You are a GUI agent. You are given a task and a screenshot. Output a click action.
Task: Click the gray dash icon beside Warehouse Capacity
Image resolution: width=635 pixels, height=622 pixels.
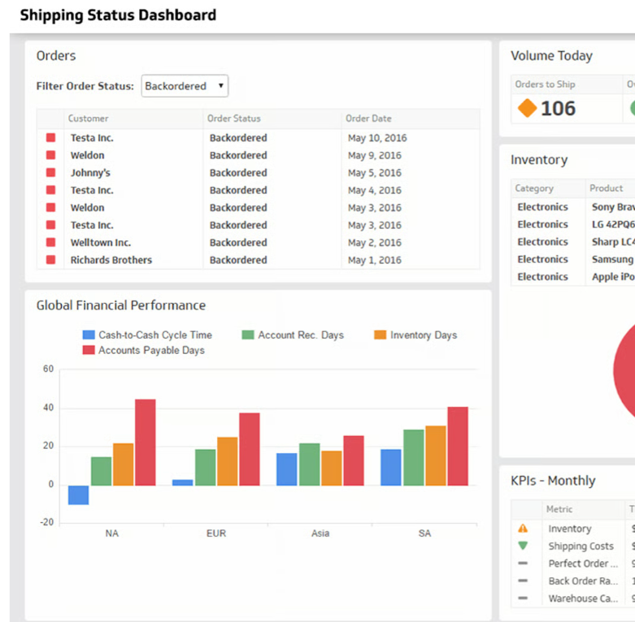click(x=523, y=598)
